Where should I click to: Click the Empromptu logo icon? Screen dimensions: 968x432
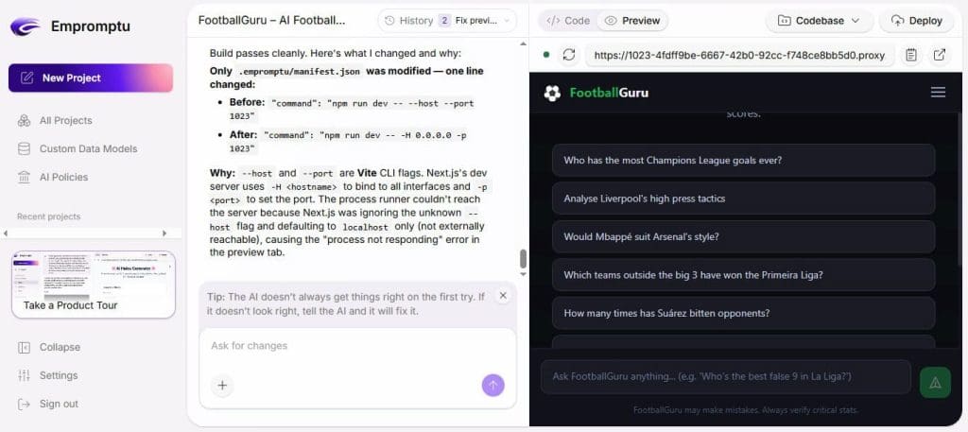[x=25, y=26]
